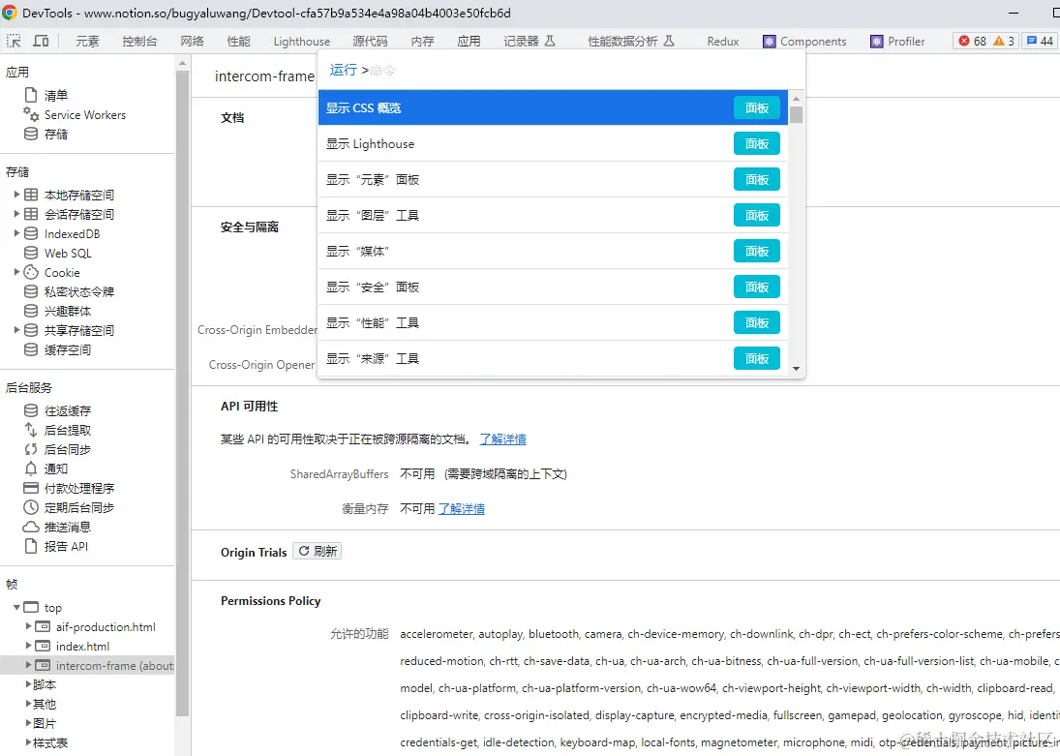Click the 兴趣群体 database icon
The height and width of the screenshot is (756, 1060).
pyautogui.click(x=31, y=311)
